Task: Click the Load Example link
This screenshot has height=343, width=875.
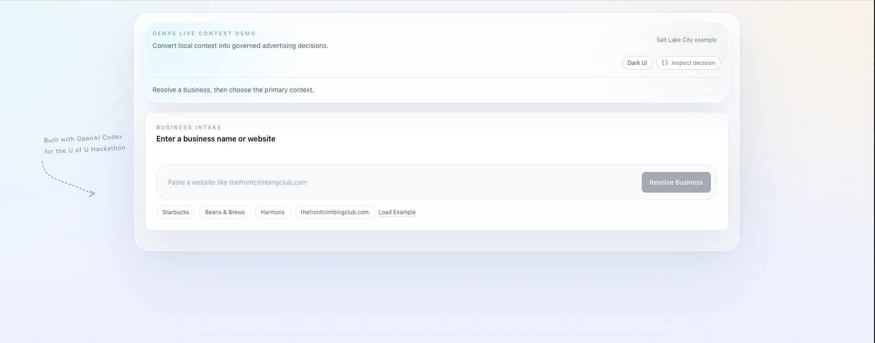Action: click(x=396, y=212)
